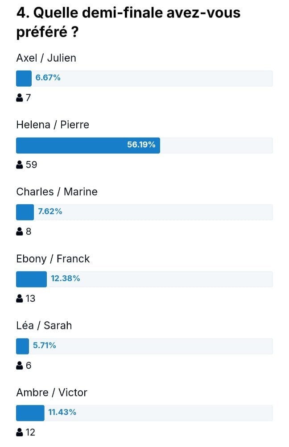Click the Ambre / Victor option label

coord(51,392)
